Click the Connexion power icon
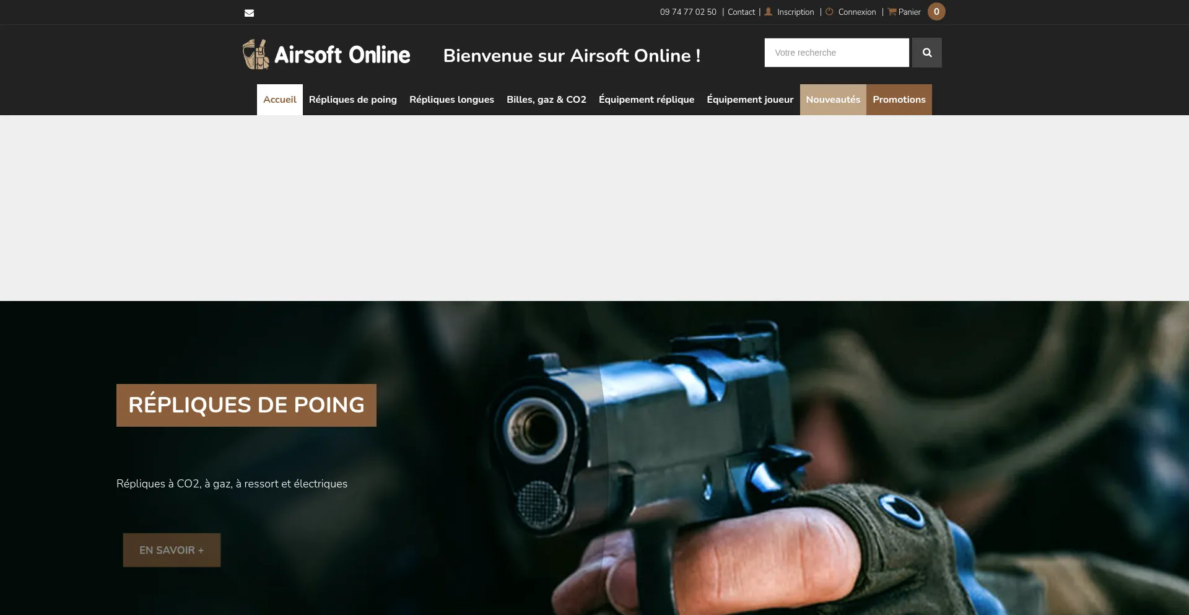Image resolution: width=1189 pixels, height=615 pixels. pyautogui.click(x=829, y=12)
